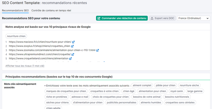Click the chien adulte keyword chip
This screenshot has width=212, height=109.
coord(53,108)
